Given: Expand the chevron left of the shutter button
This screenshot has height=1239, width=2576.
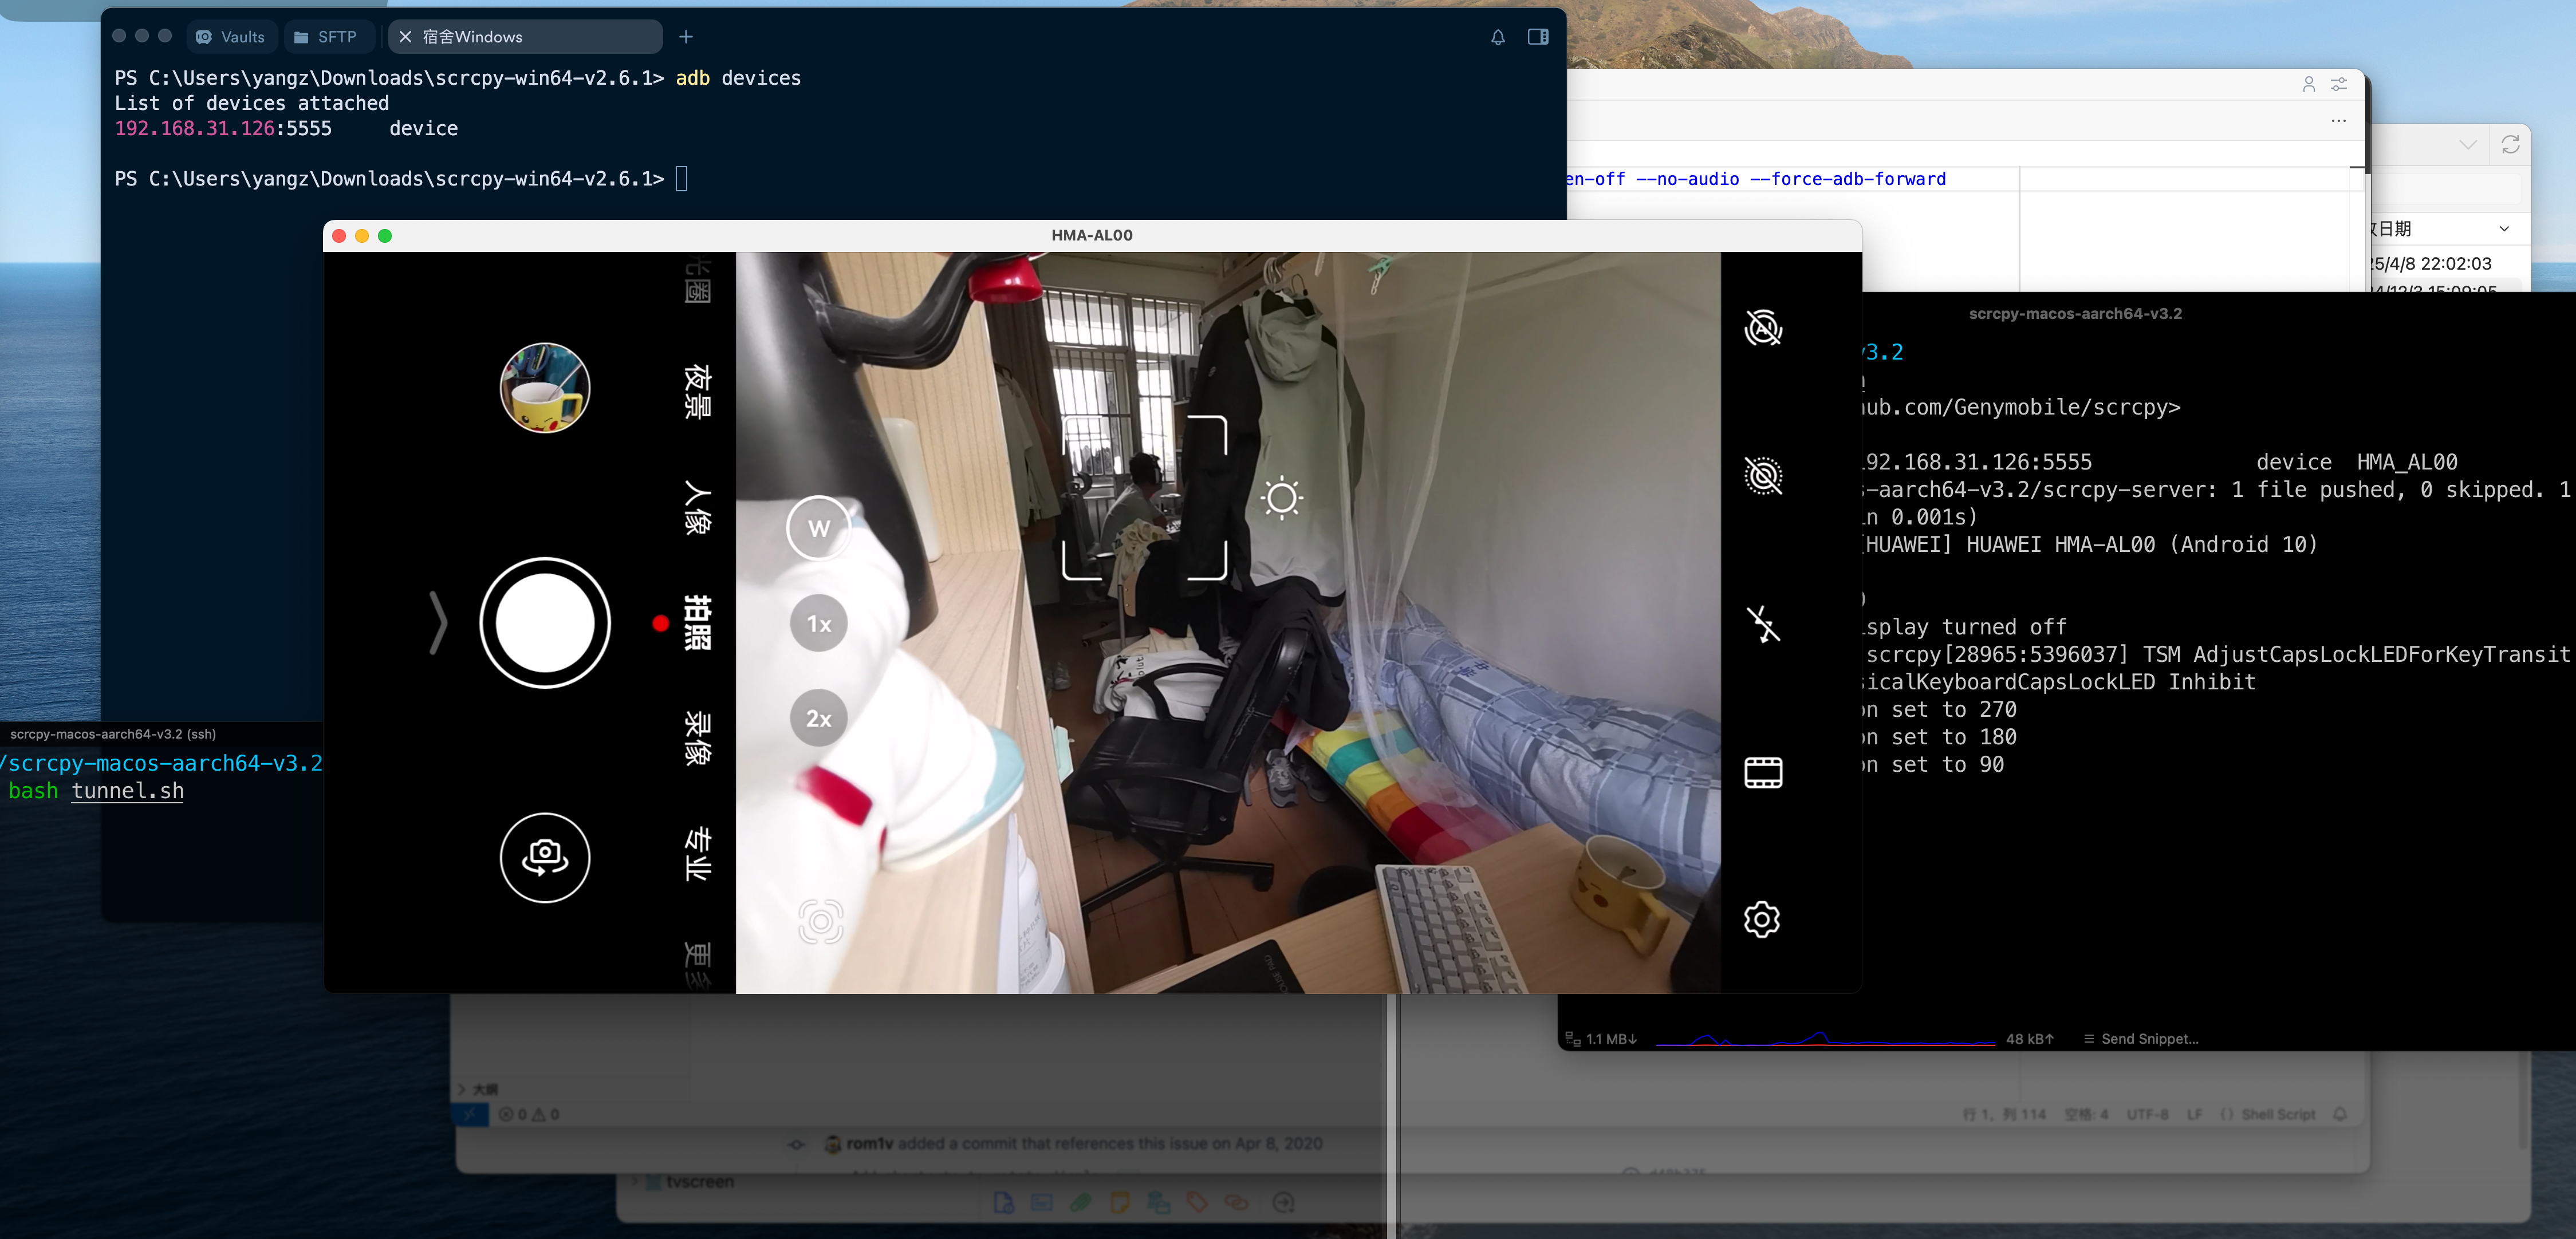Looking at the screenshot, I should (437, 623).
